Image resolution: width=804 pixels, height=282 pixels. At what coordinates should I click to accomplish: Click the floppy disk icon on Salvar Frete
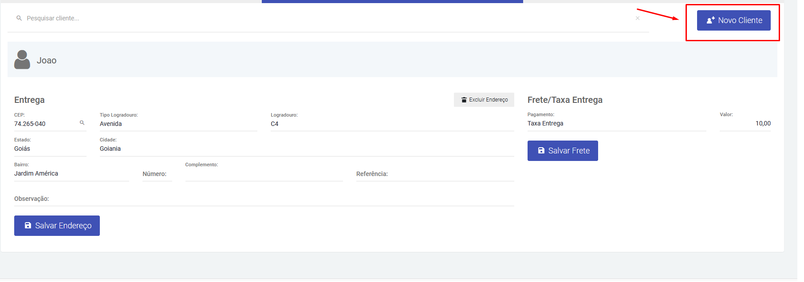click(x=541, y=151)
